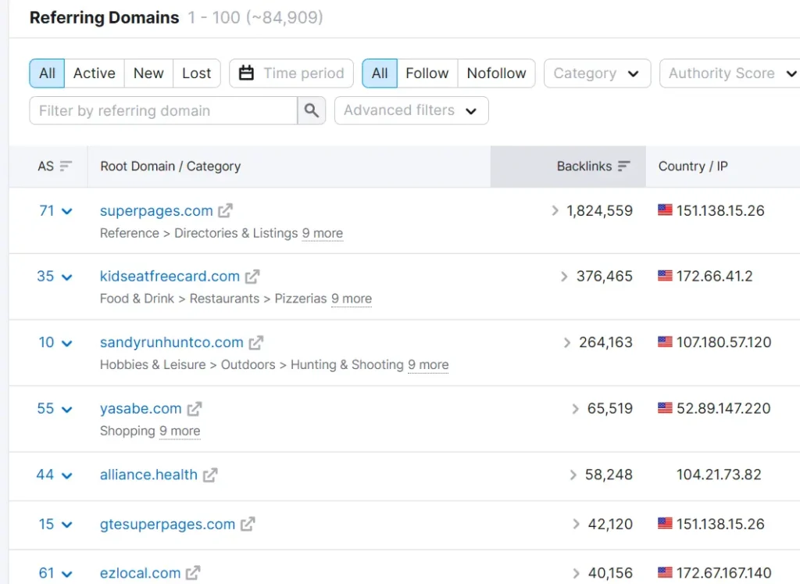
Task: Expand backlinks arrow beside 65,519
Action: [x=576, y=408]
